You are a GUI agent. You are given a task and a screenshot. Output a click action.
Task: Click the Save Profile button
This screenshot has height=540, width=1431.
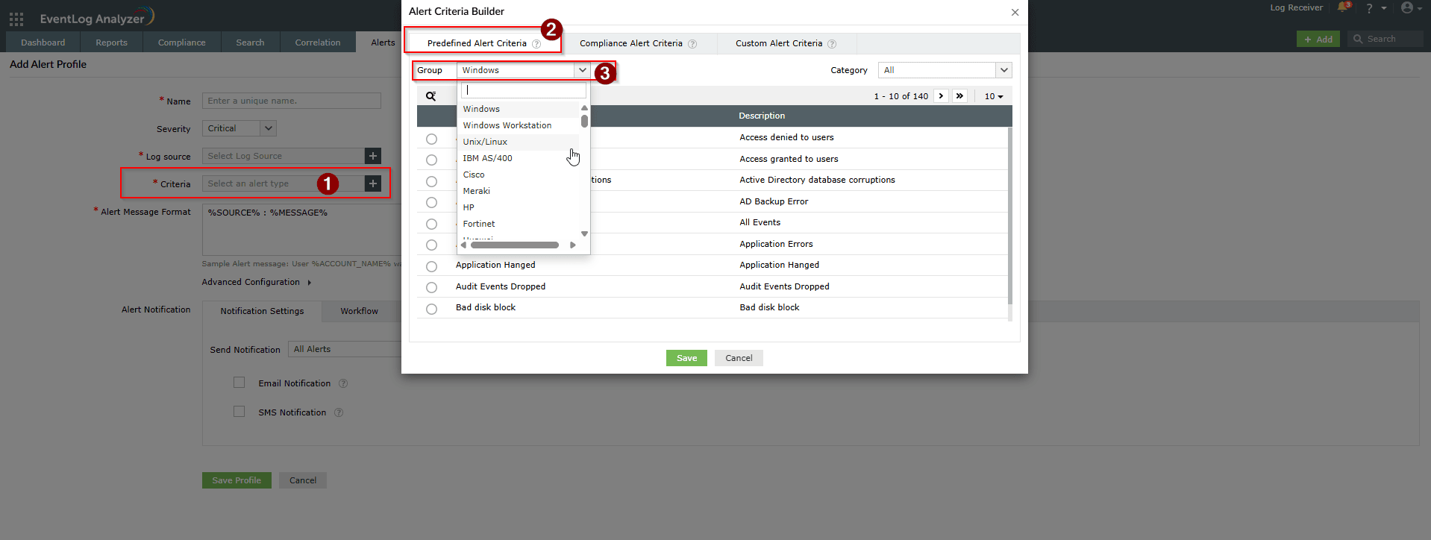(x=237, y=480)
